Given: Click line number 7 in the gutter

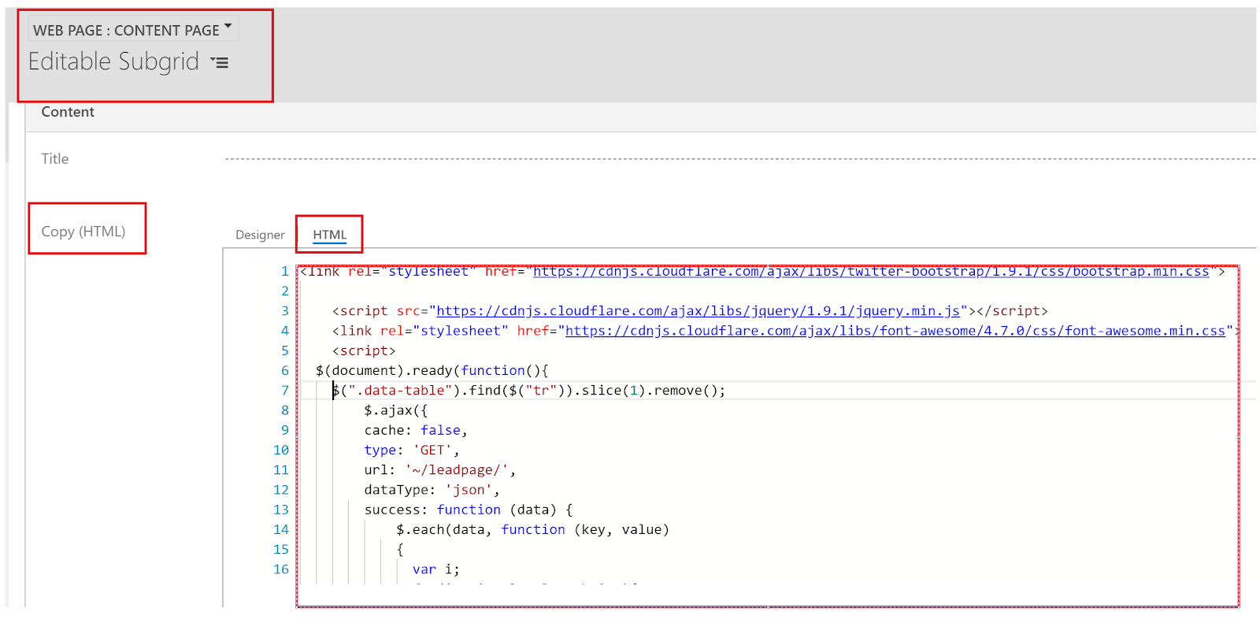Looking at the screenshot, I should coord(285,391).
